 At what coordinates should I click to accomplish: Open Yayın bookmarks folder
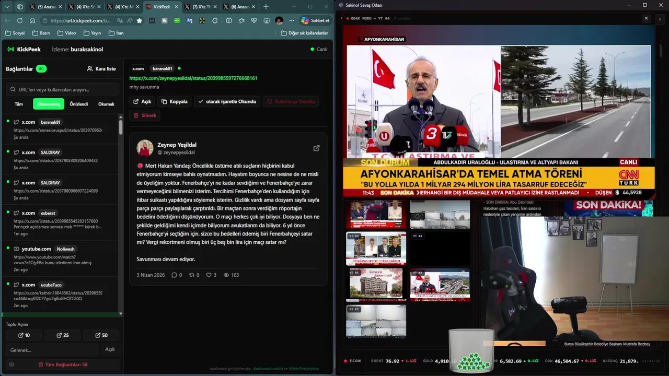click(92, 33)
